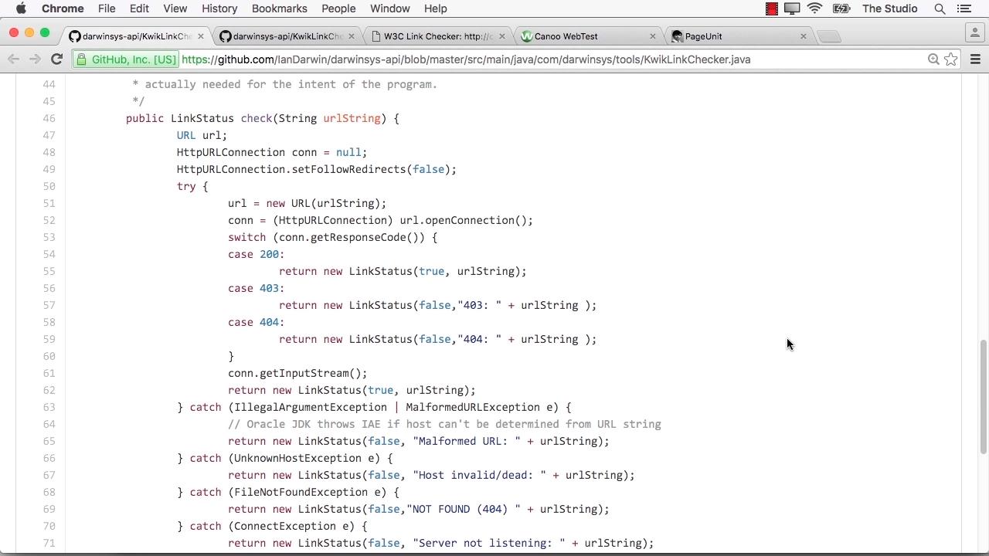Image resolution: width=989 pixels, height=556 pixels.
Task: Open the Bookmarks menu
Action: pos(280,8)
